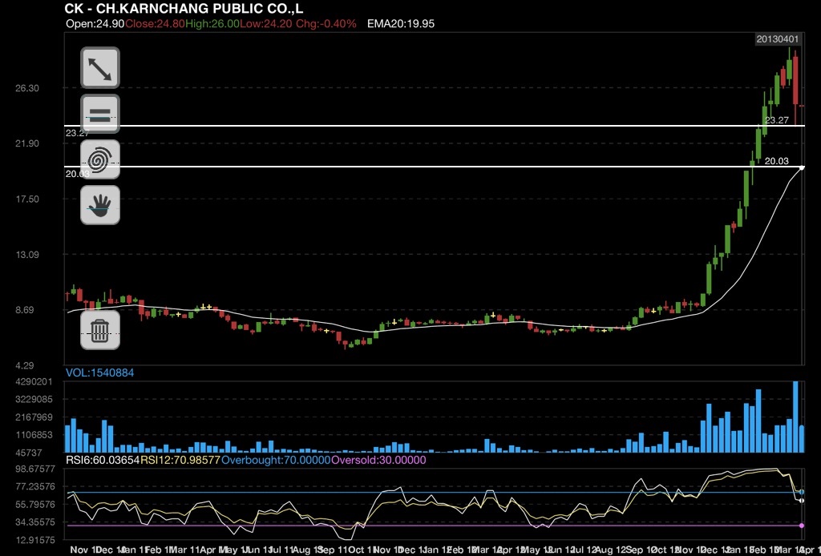
Task: Click the CK - CH.KARNCHANG chart title
Action: click(x=184, y=8)
